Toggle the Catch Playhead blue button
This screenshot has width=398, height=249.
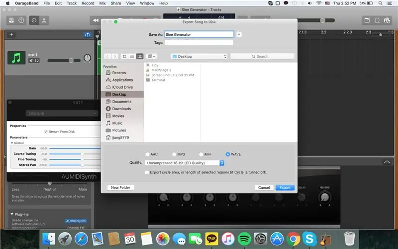[88, 34]
